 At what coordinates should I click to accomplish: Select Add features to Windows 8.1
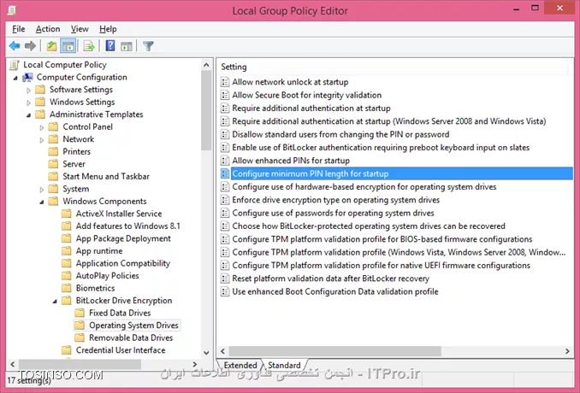(128, 226)
